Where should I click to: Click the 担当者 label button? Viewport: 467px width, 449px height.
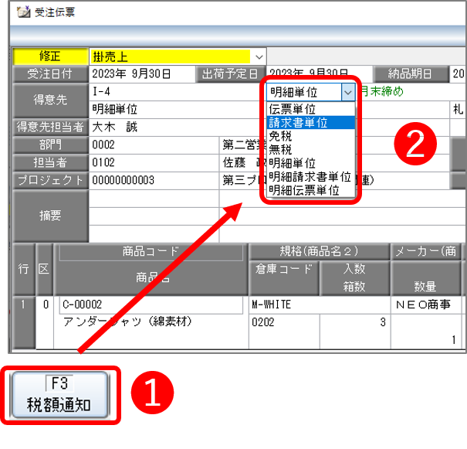pos(50,163)
